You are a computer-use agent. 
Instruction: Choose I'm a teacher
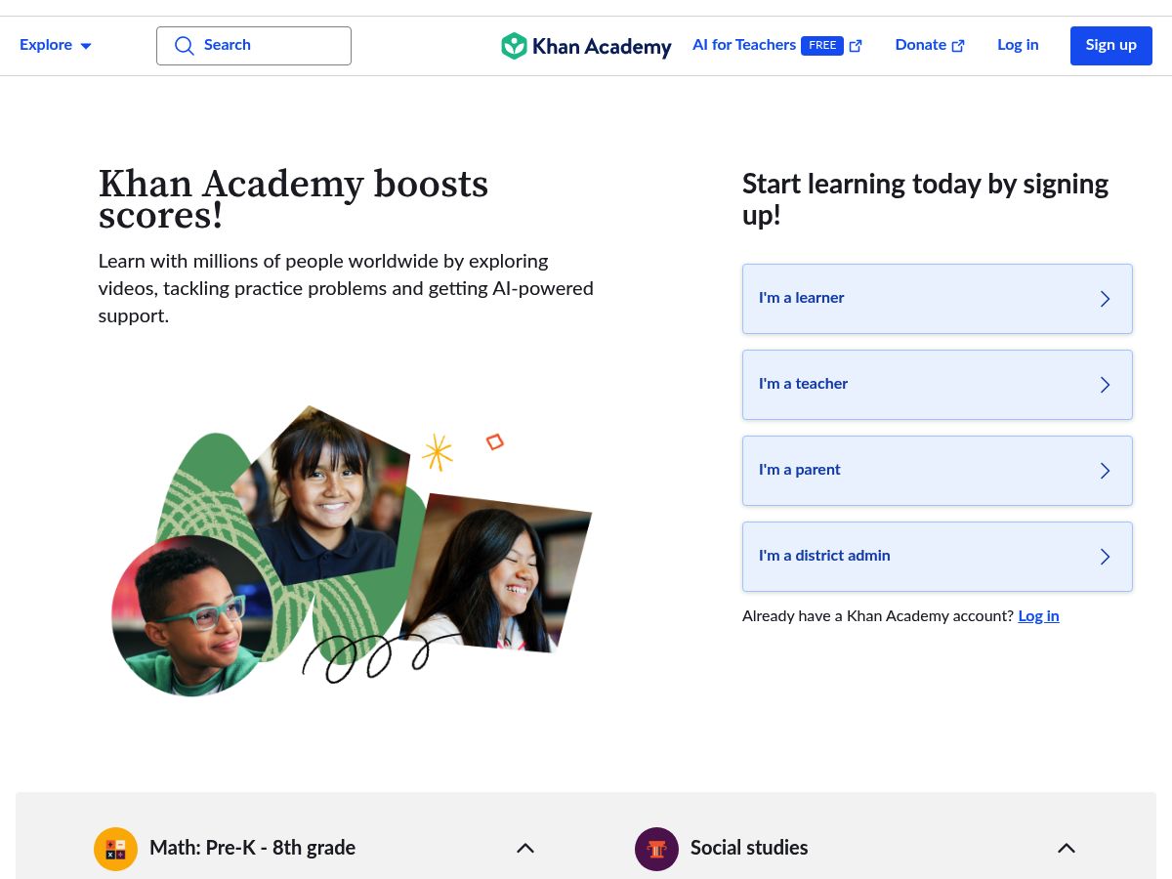(938, 385)
